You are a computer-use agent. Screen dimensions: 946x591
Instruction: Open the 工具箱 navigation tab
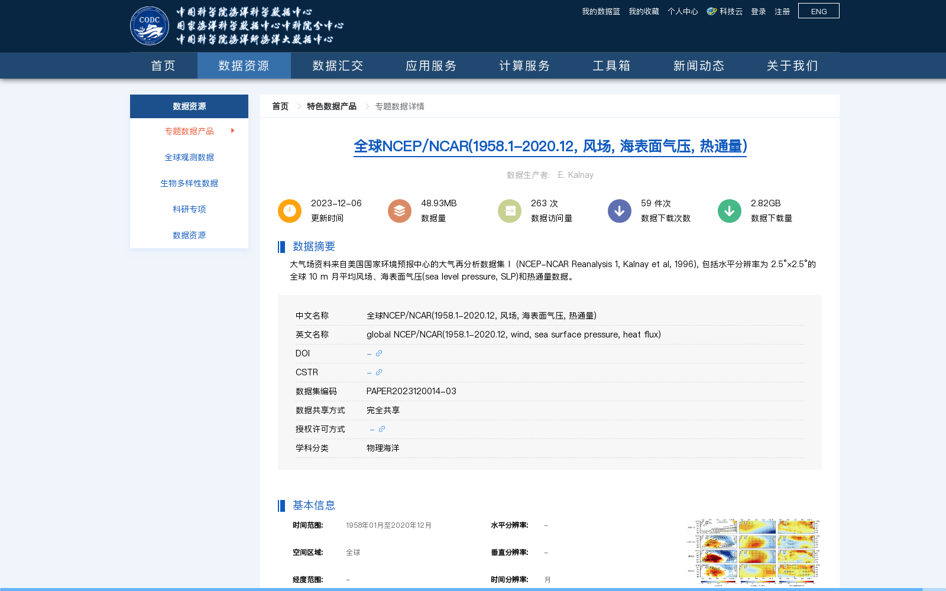pyautogui.click(x=611, y=66)
